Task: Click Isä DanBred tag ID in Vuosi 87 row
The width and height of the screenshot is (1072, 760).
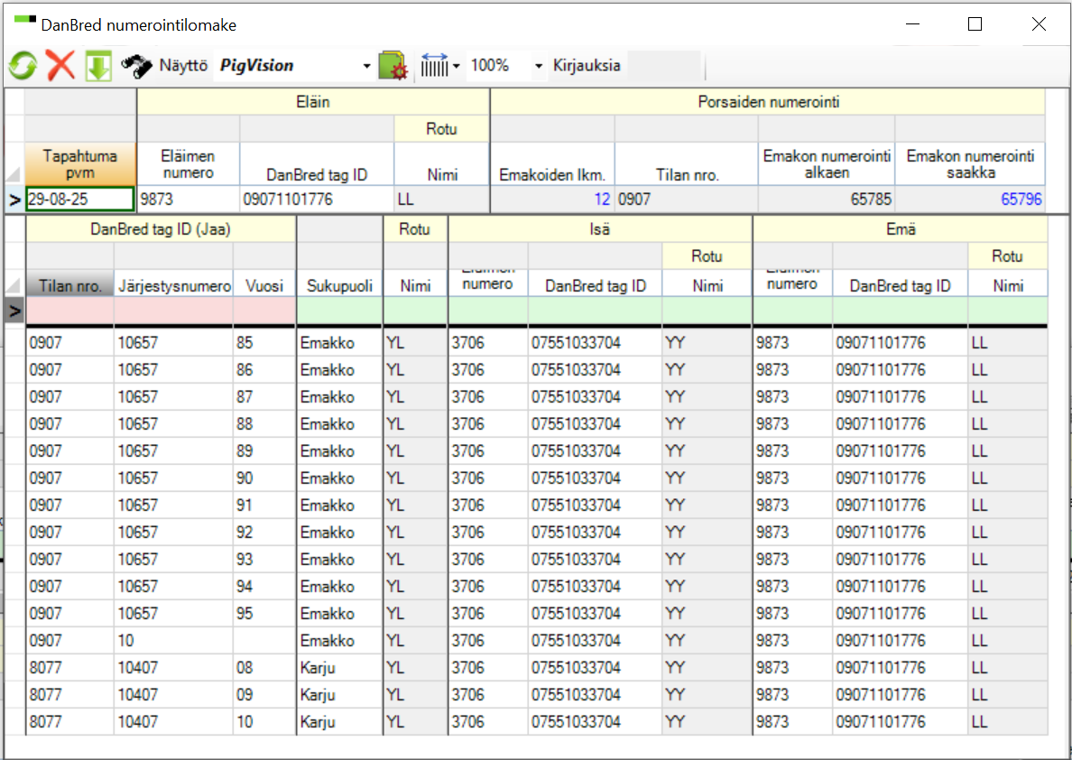Action: point(595,396)
